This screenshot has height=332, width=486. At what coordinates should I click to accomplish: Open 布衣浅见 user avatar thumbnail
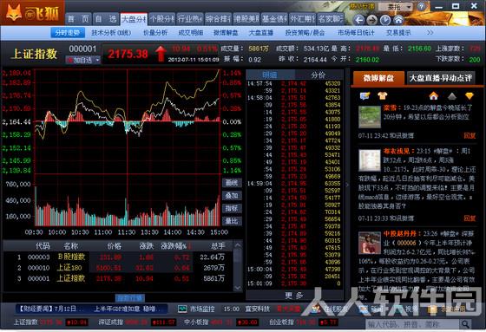click(x=370, y=160)
